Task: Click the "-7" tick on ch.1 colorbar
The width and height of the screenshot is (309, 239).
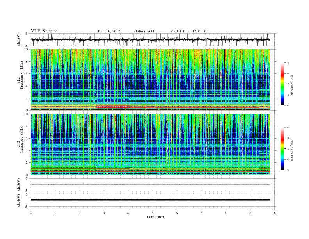Action: (288, 105)
